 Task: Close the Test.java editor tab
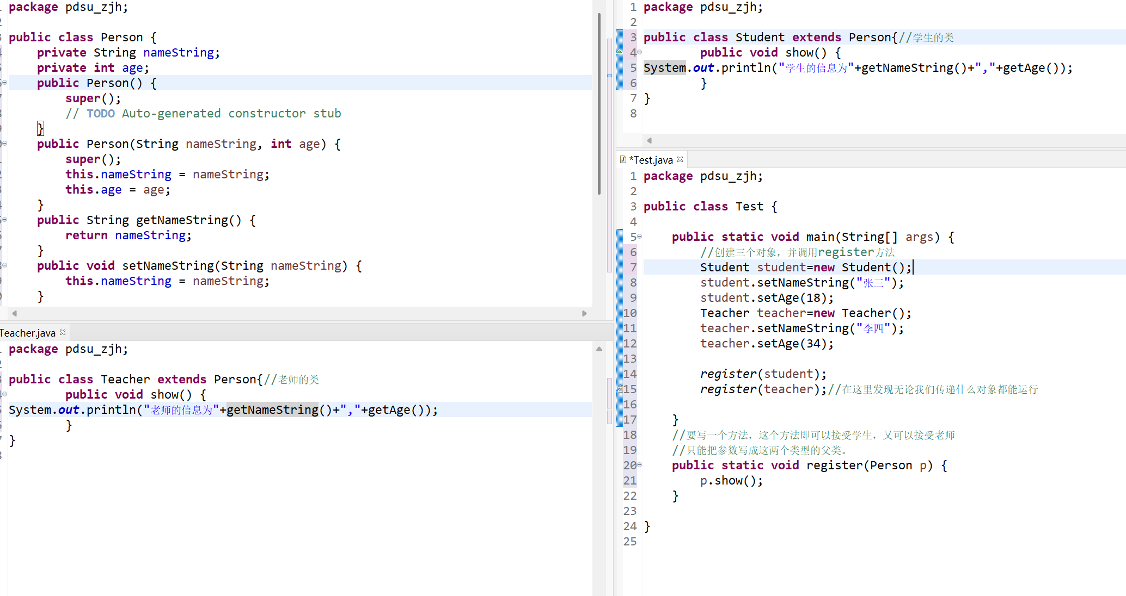tap(680, 159)
